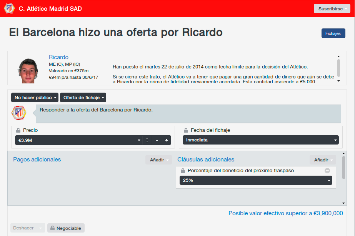
Task: Decrease the price with the minus button
Action: coord(157,140)
